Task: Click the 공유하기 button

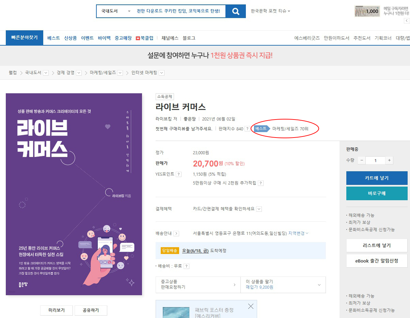Action: (91, 310)
